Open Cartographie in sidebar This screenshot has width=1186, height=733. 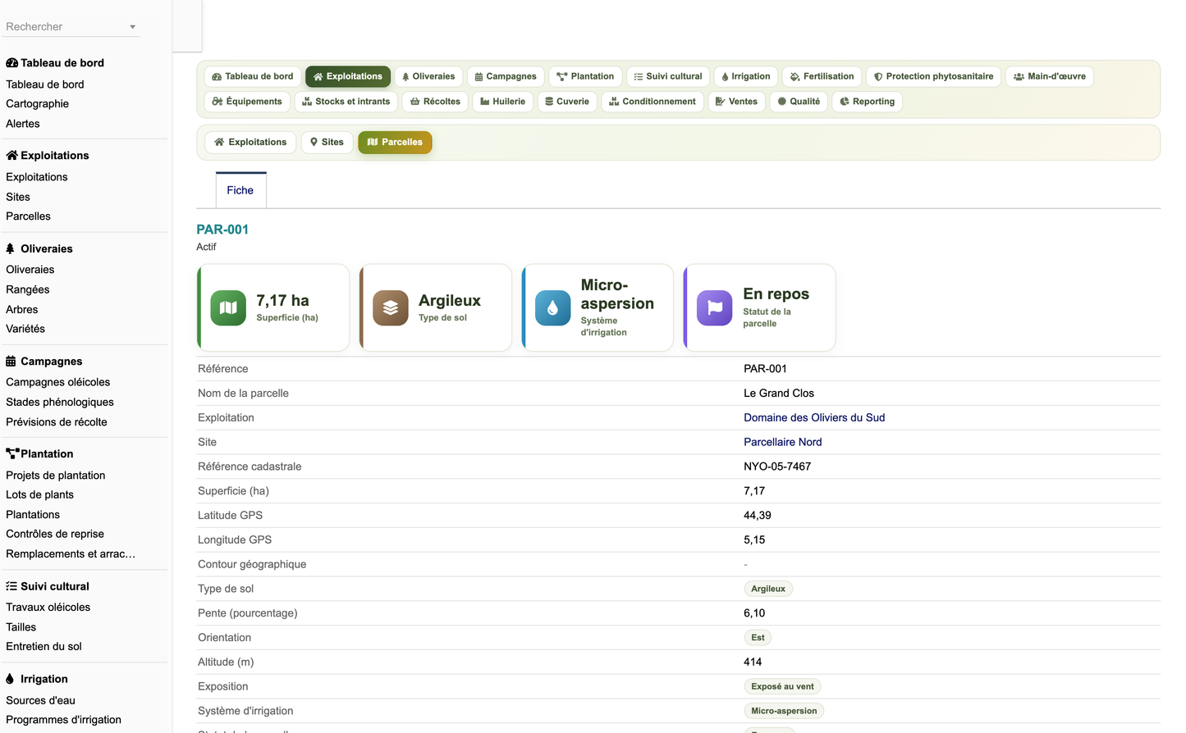tap(37, 104)
